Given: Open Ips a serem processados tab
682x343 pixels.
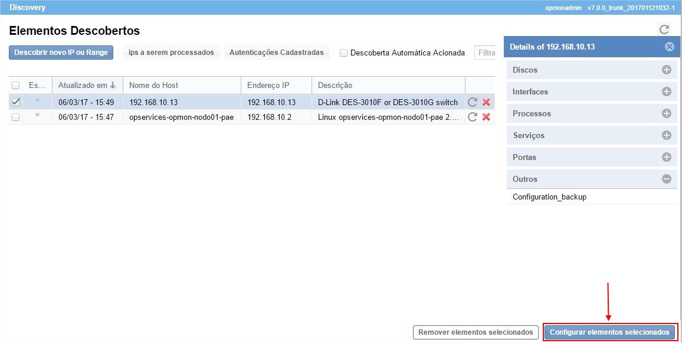Looking at the screenshot, I should [171, 53].
